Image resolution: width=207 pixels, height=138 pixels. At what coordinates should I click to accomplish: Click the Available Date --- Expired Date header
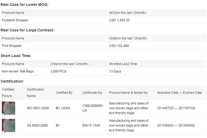[180, 93]
